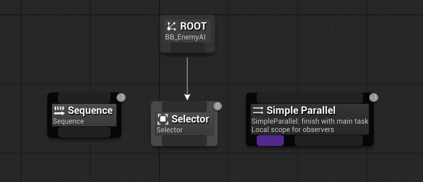The image size is (423, 182).
Task: Click the Selector node bracket icon
Action: (163, 119)
